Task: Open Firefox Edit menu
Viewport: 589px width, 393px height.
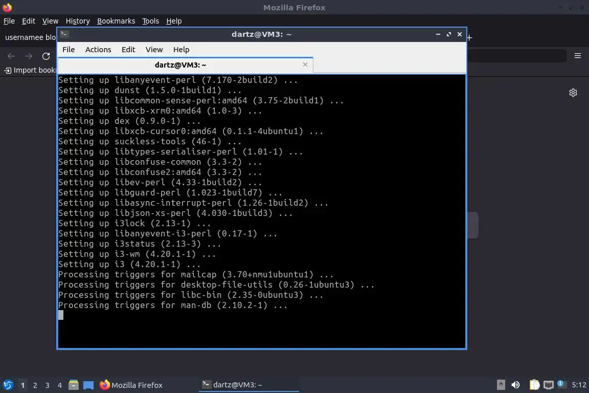Action: pyautogui.click(x=29, y=21)
